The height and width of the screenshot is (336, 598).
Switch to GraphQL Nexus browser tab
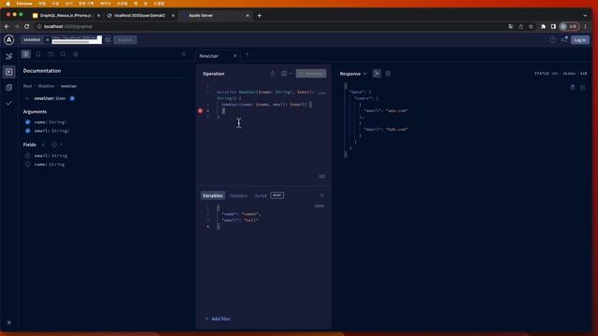65,16
